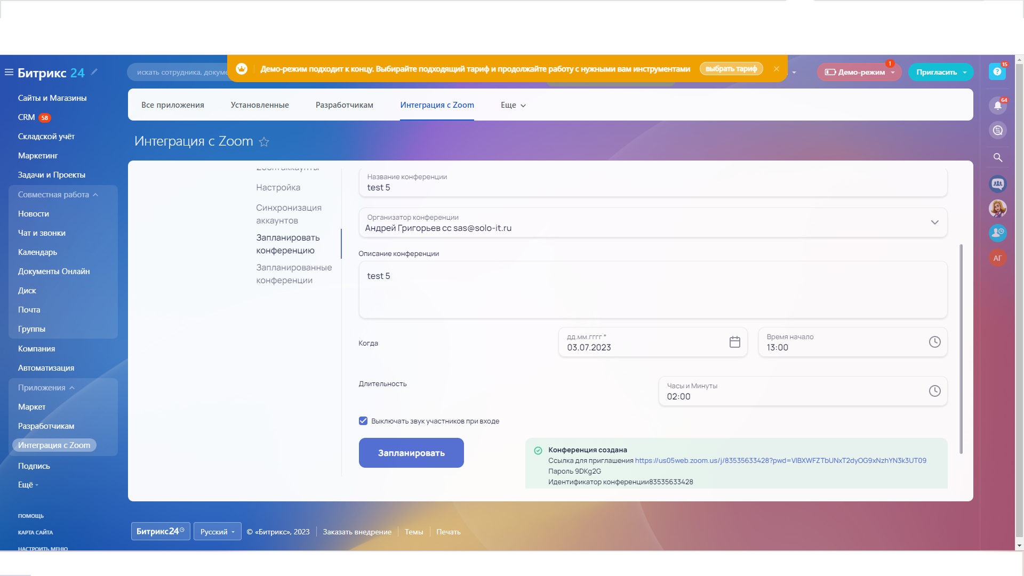Open the notifications bell icon
Screen dimensions: 1024x576
coord(997,106)
